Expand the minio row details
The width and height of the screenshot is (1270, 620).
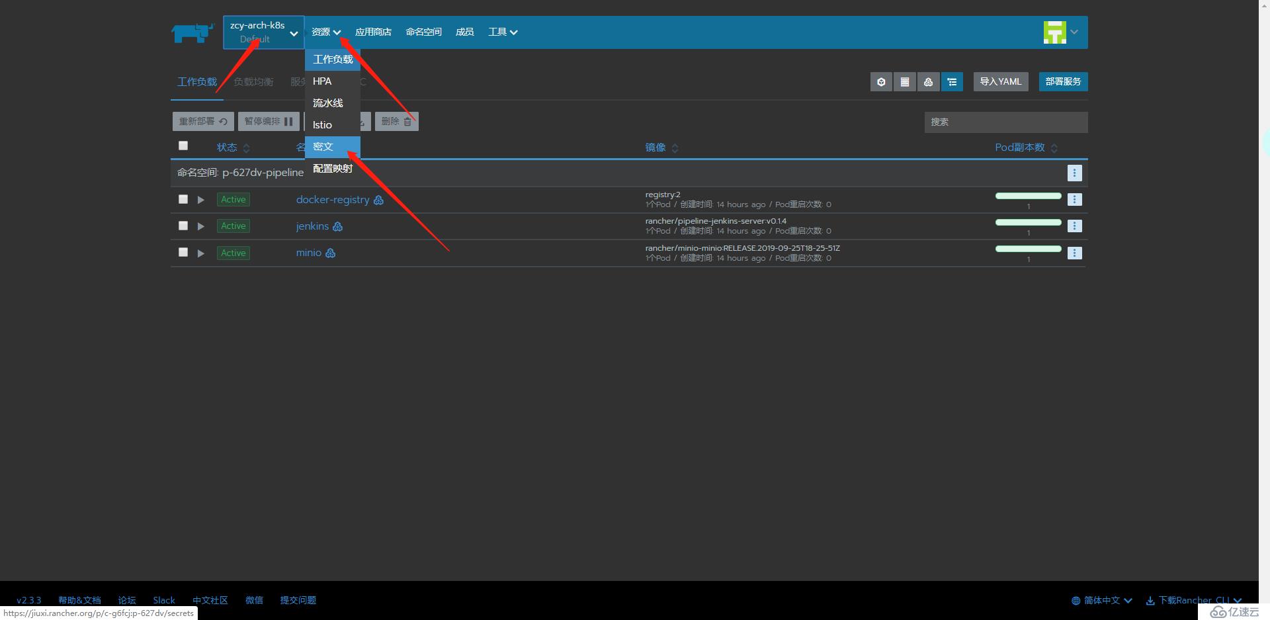[200, 253]
